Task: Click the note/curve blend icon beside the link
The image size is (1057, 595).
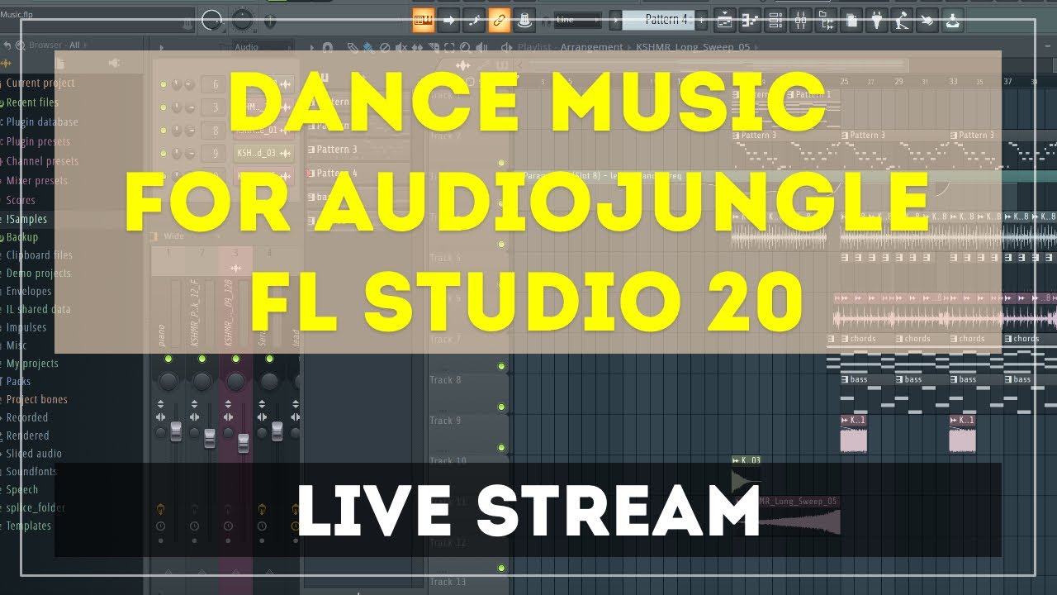Action: 474,20
